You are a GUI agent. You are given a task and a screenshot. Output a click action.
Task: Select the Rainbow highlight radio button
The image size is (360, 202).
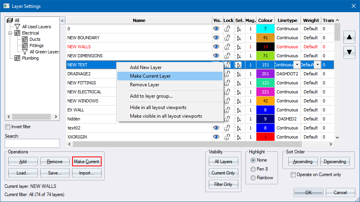tap(253, 177)
